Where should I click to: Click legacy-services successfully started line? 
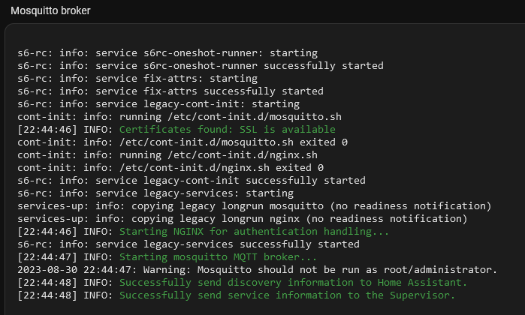tap(189, 244)
